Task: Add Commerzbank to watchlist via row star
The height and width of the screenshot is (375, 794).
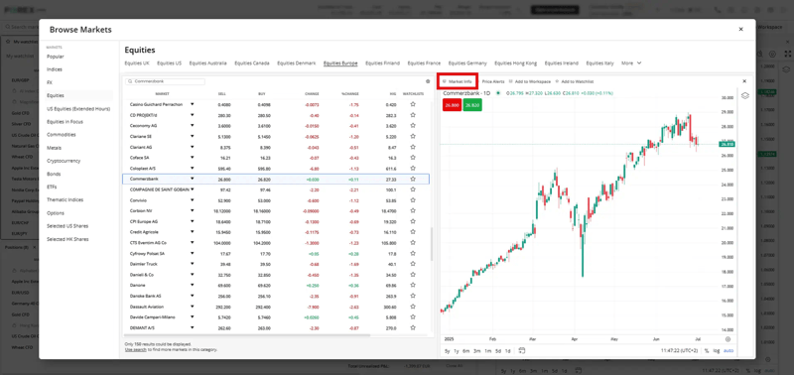Action: coord(413,179)
